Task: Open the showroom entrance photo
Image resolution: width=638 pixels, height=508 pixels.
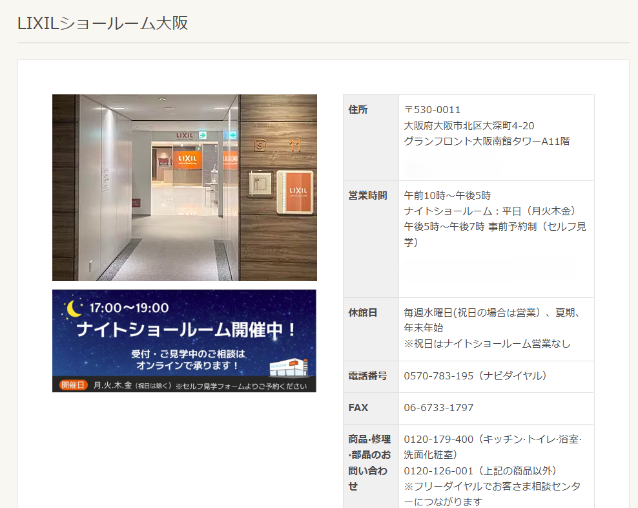Action: click(x=184, y=188)
